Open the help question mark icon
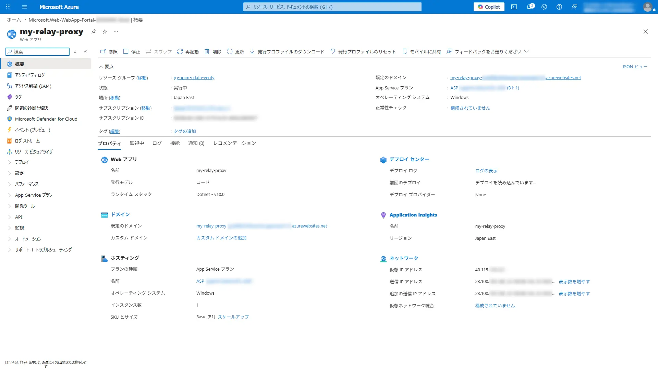The height and width of the screenshot is (370, 658). point(559,7)
